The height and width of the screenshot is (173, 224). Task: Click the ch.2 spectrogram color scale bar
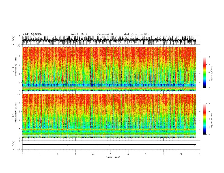point(204,119)
